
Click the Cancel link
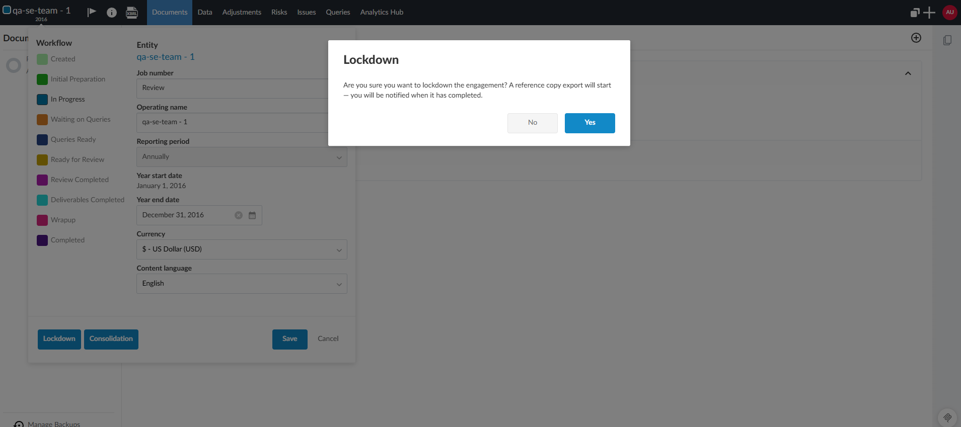pos(328,339)
